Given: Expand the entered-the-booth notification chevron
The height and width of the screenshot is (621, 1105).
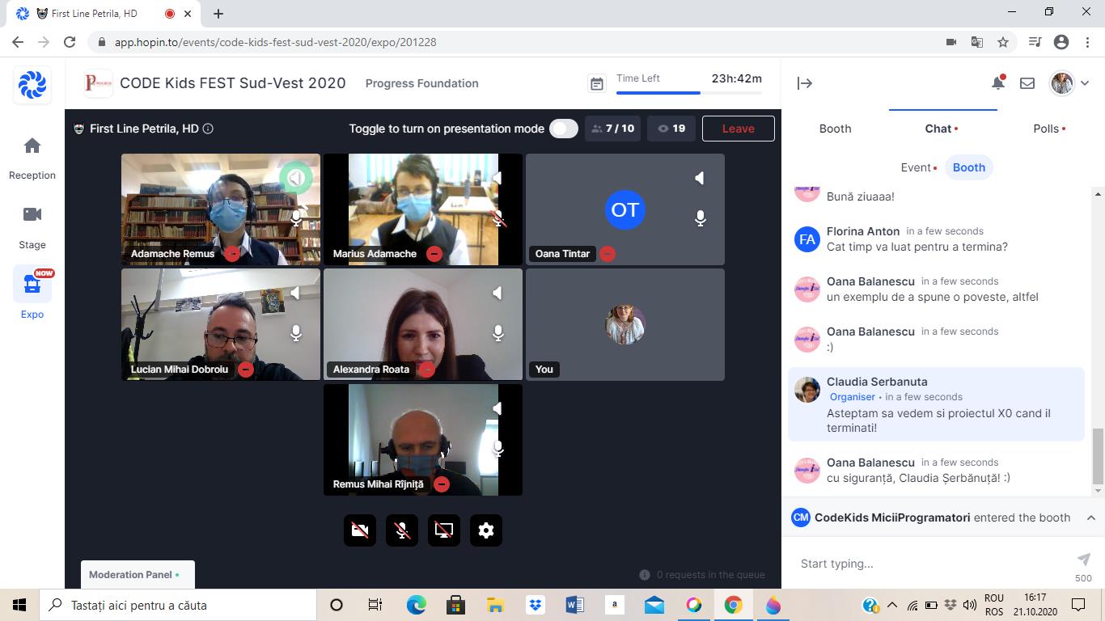Looking at the screenshot, I should [x=1090, y=517].
